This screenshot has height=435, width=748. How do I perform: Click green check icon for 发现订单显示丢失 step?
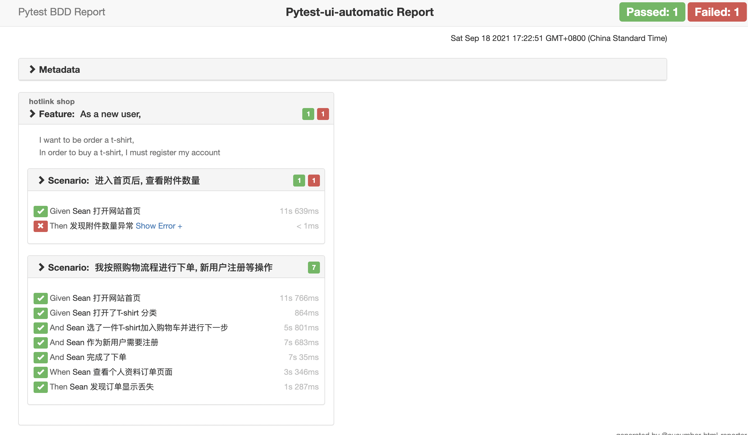pos(40,387)
